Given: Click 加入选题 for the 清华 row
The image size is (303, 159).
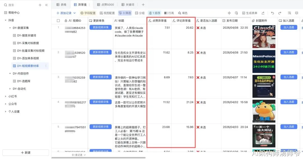Looking at the screenshot, I should pos(289,77).
